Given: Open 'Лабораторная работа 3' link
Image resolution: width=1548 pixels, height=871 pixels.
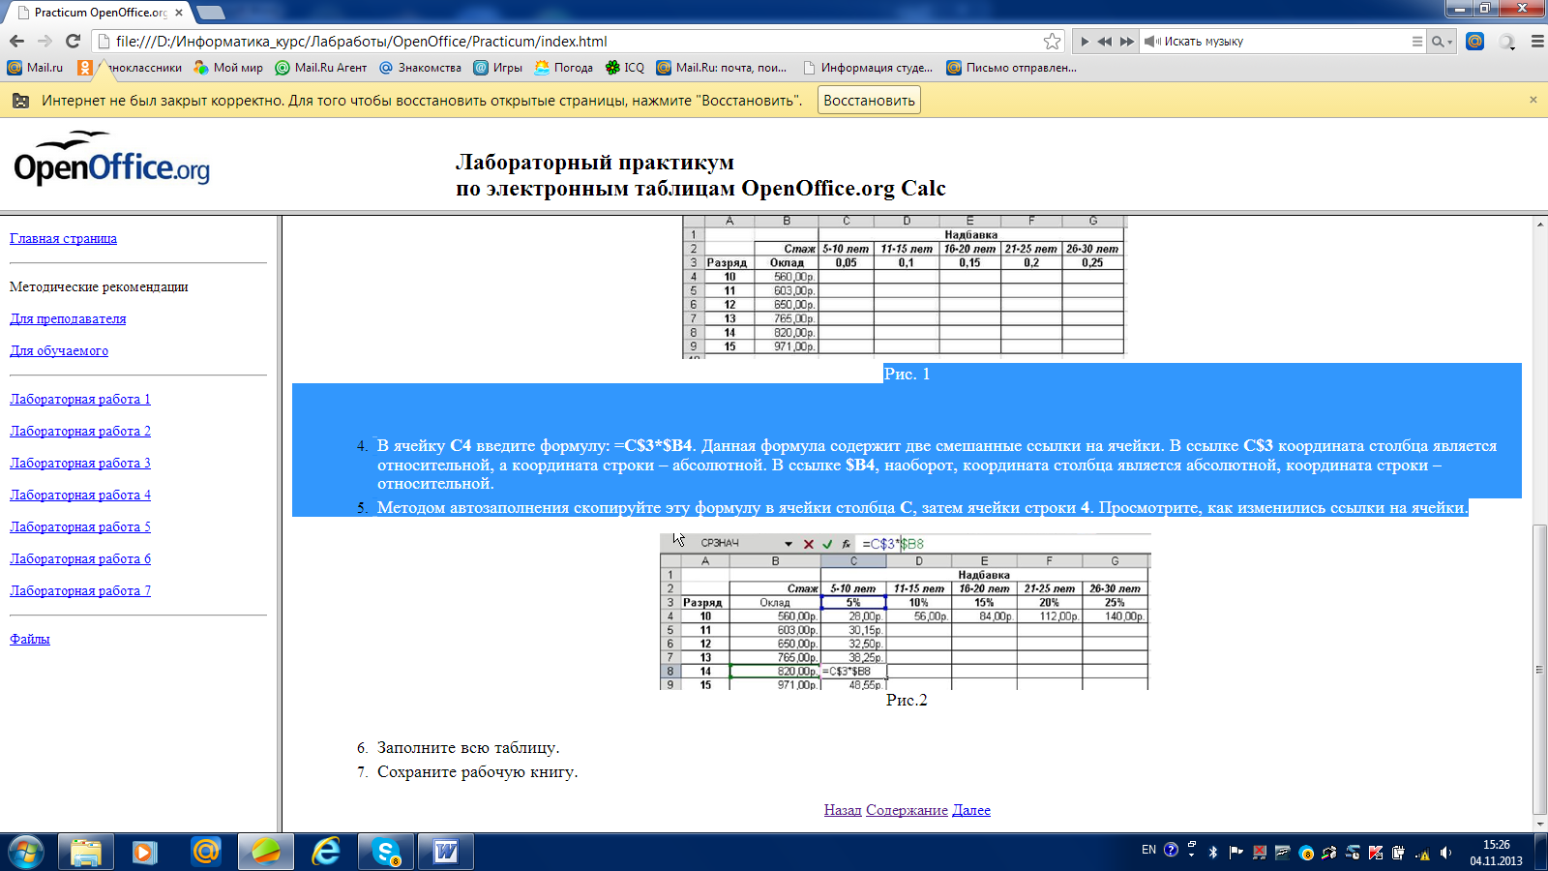Looking at the screenshot, I should tap(80, 463).
